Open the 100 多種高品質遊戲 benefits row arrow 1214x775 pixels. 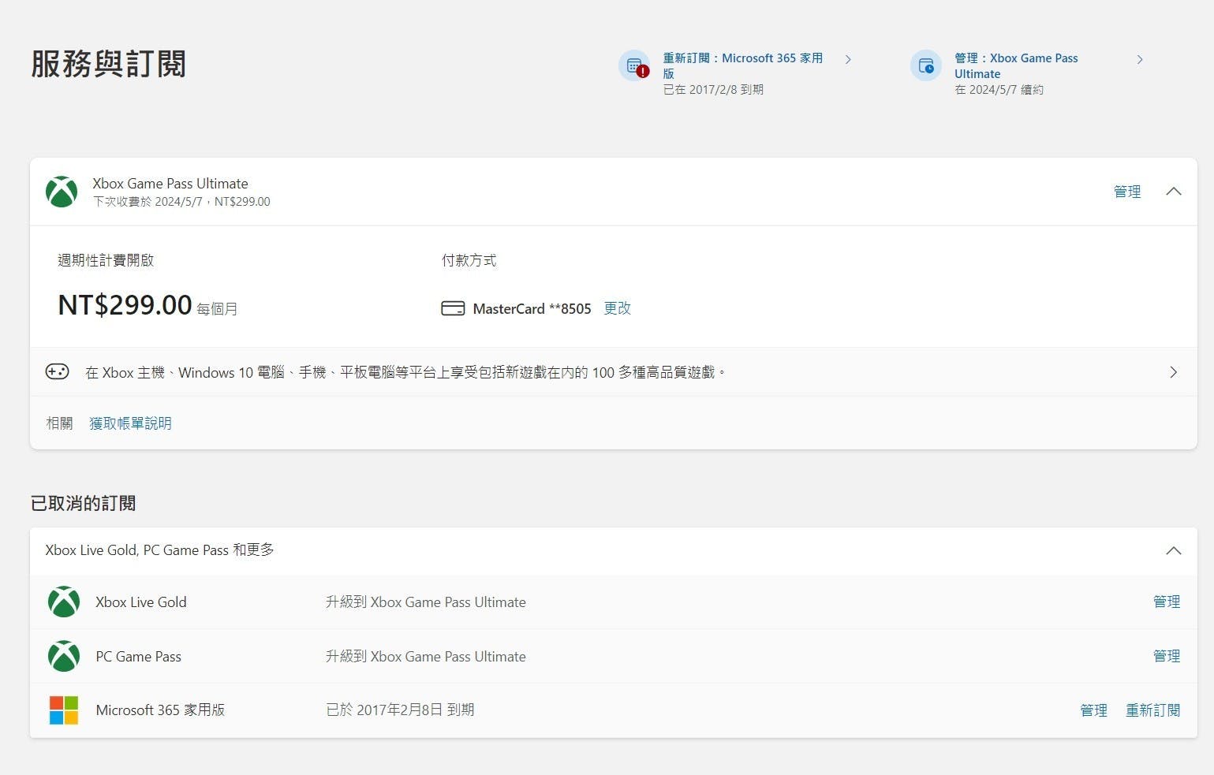tap(1174, 372)
